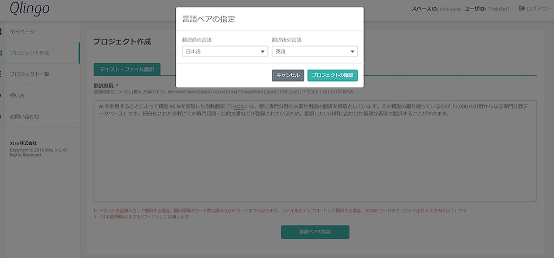Click the 翻訳前の言語 label

pyautogui.click(x=197, y=40)
